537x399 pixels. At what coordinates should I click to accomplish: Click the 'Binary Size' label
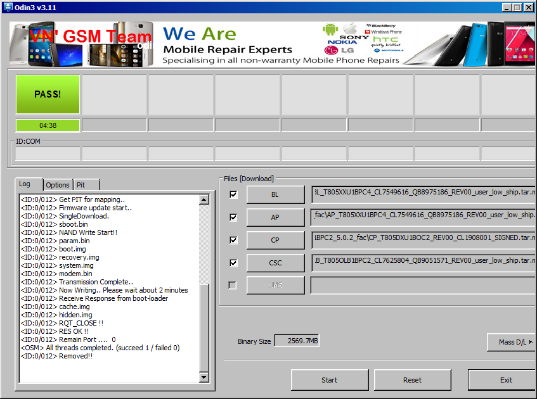click(x=254, y=341)
